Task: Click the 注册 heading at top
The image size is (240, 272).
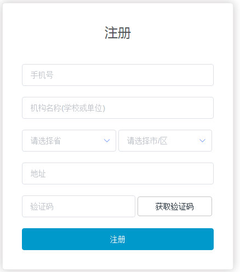Action: point(118,33)
